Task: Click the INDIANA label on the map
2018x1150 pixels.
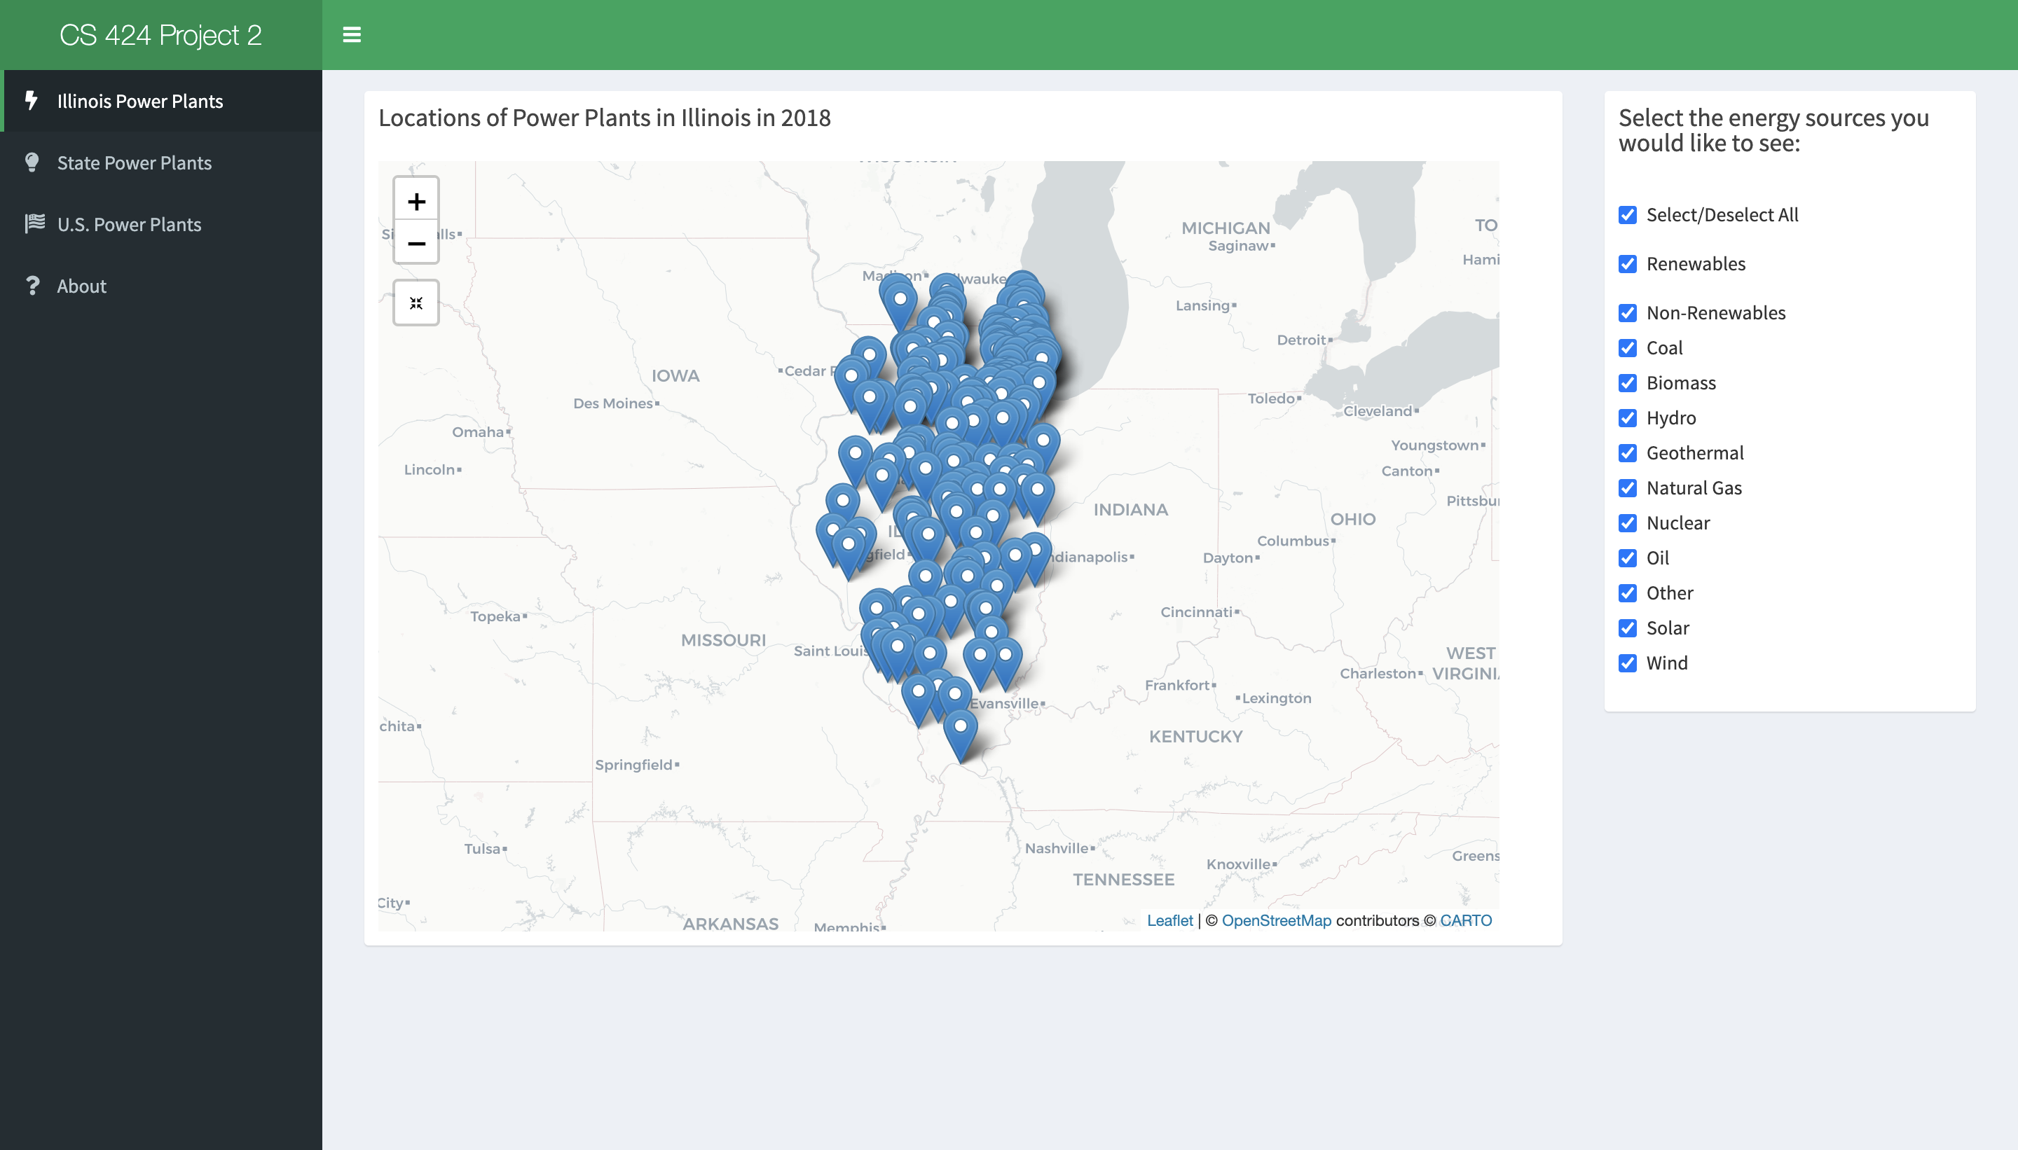Action: [x=1131, y=509]
